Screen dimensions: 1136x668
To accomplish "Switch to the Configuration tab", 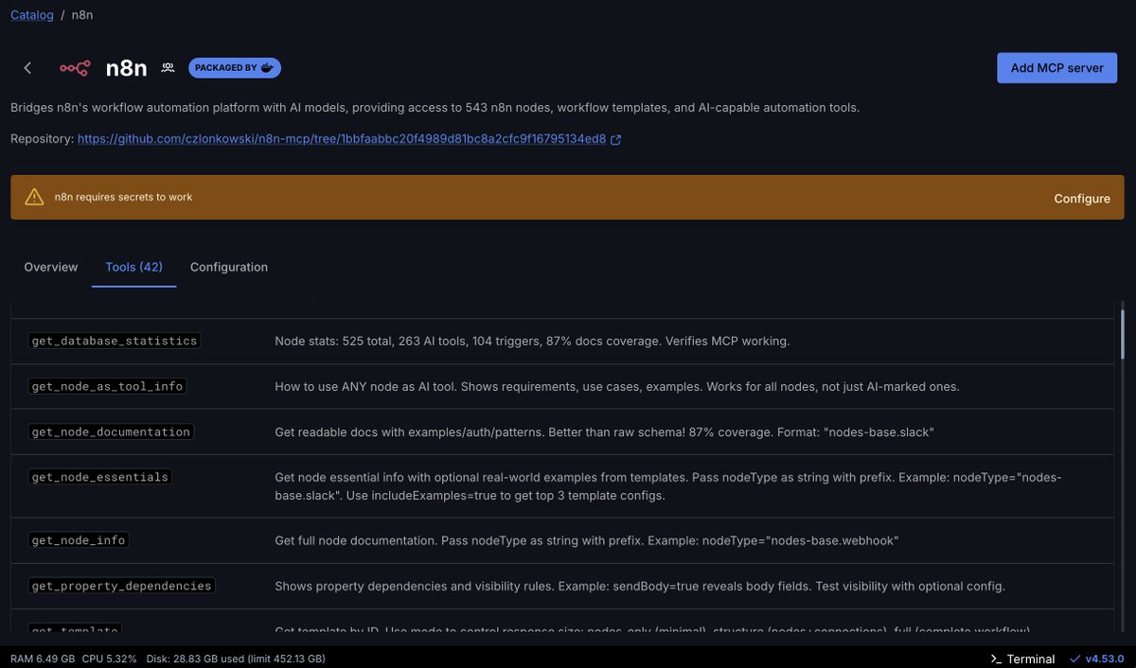I will [229, 267].
